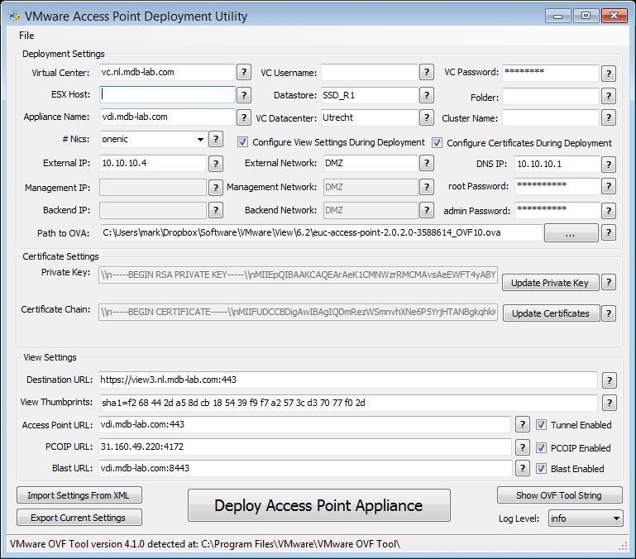The height and width of the screenshot is (559, 636).
Task: Open help for External IP field
Action: (x=216, y=164)
